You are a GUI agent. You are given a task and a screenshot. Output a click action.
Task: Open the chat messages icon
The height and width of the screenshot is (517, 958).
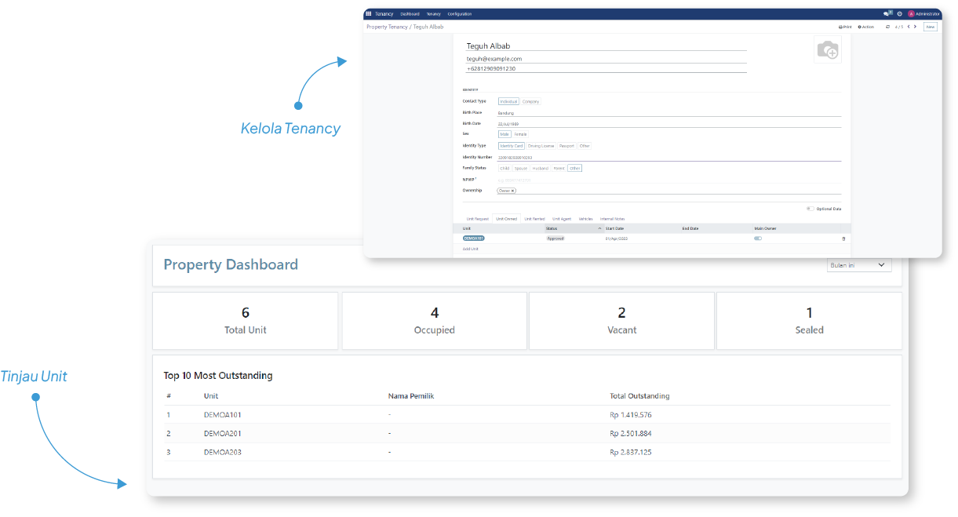coord(887,13)
